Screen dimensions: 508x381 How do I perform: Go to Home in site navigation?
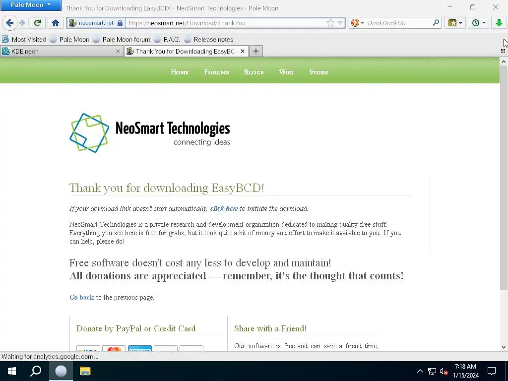tap(180, 72)
